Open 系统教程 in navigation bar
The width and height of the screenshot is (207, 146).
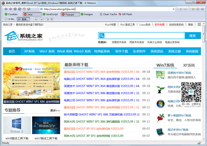point(192,51)
